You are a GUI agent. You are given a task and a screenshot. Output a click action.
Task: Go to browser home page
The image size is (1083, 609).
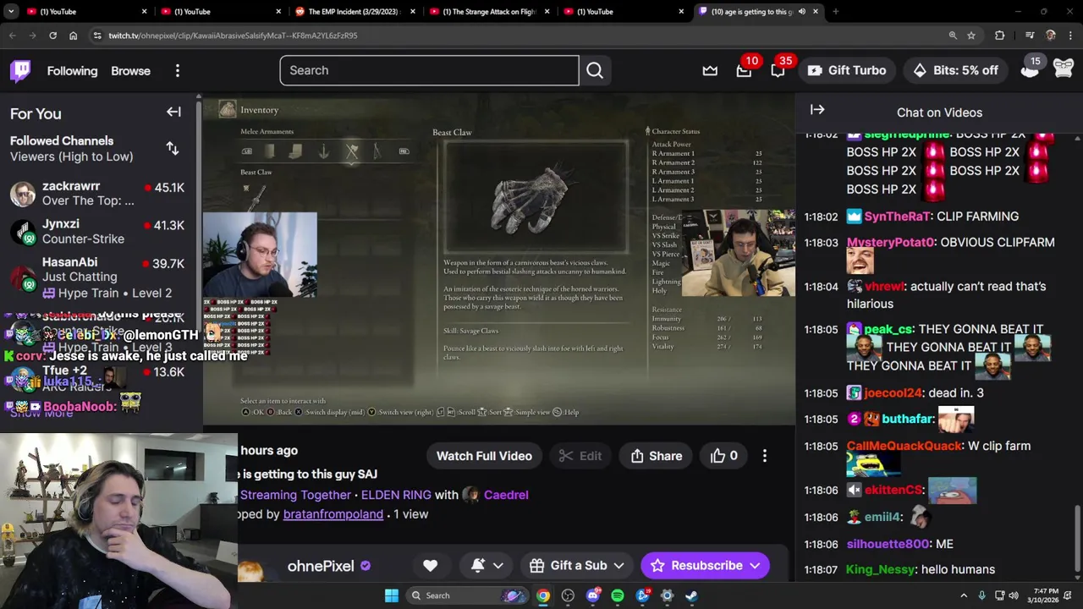point(73,36)
